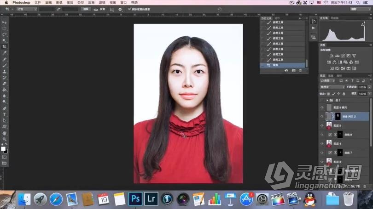Add a Curves adjustment
Screen dimensions: 373x209
coord(343,56)
